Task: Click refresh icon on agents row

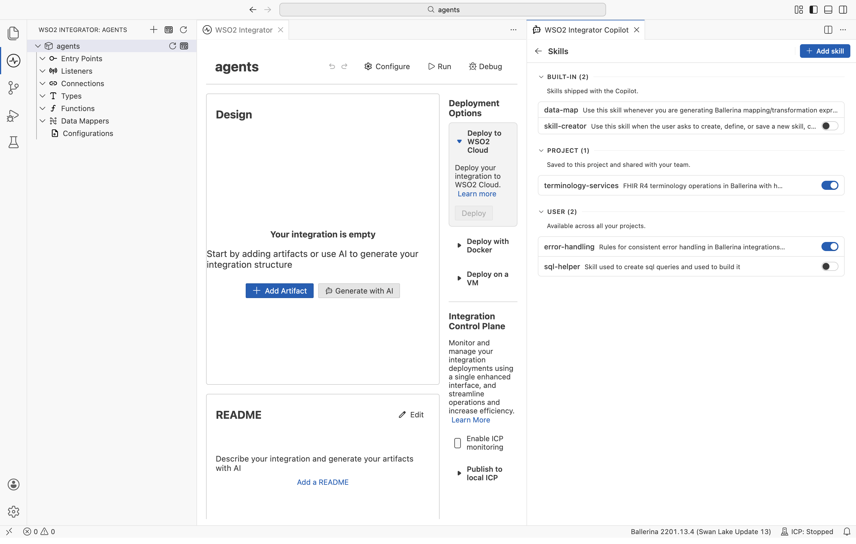Action: point(172,46)
